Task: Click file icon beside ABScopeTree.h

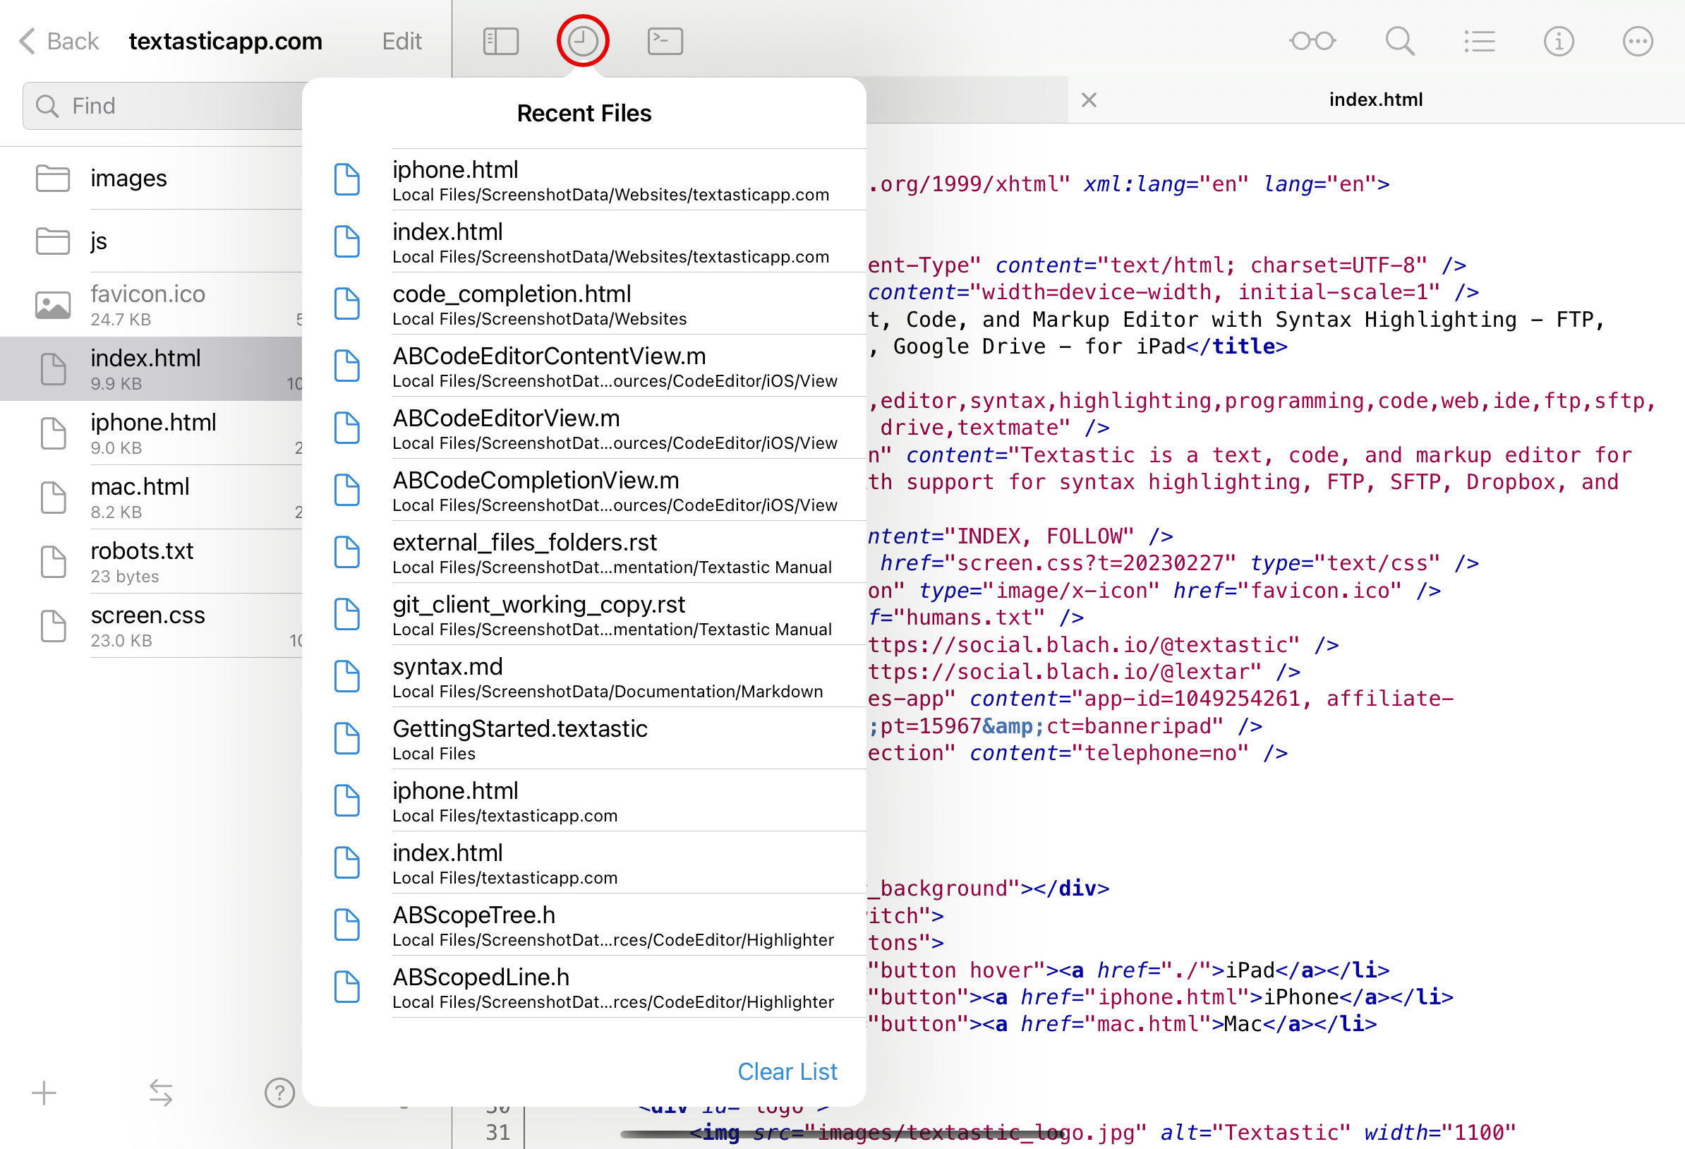Action: point(346,924)
